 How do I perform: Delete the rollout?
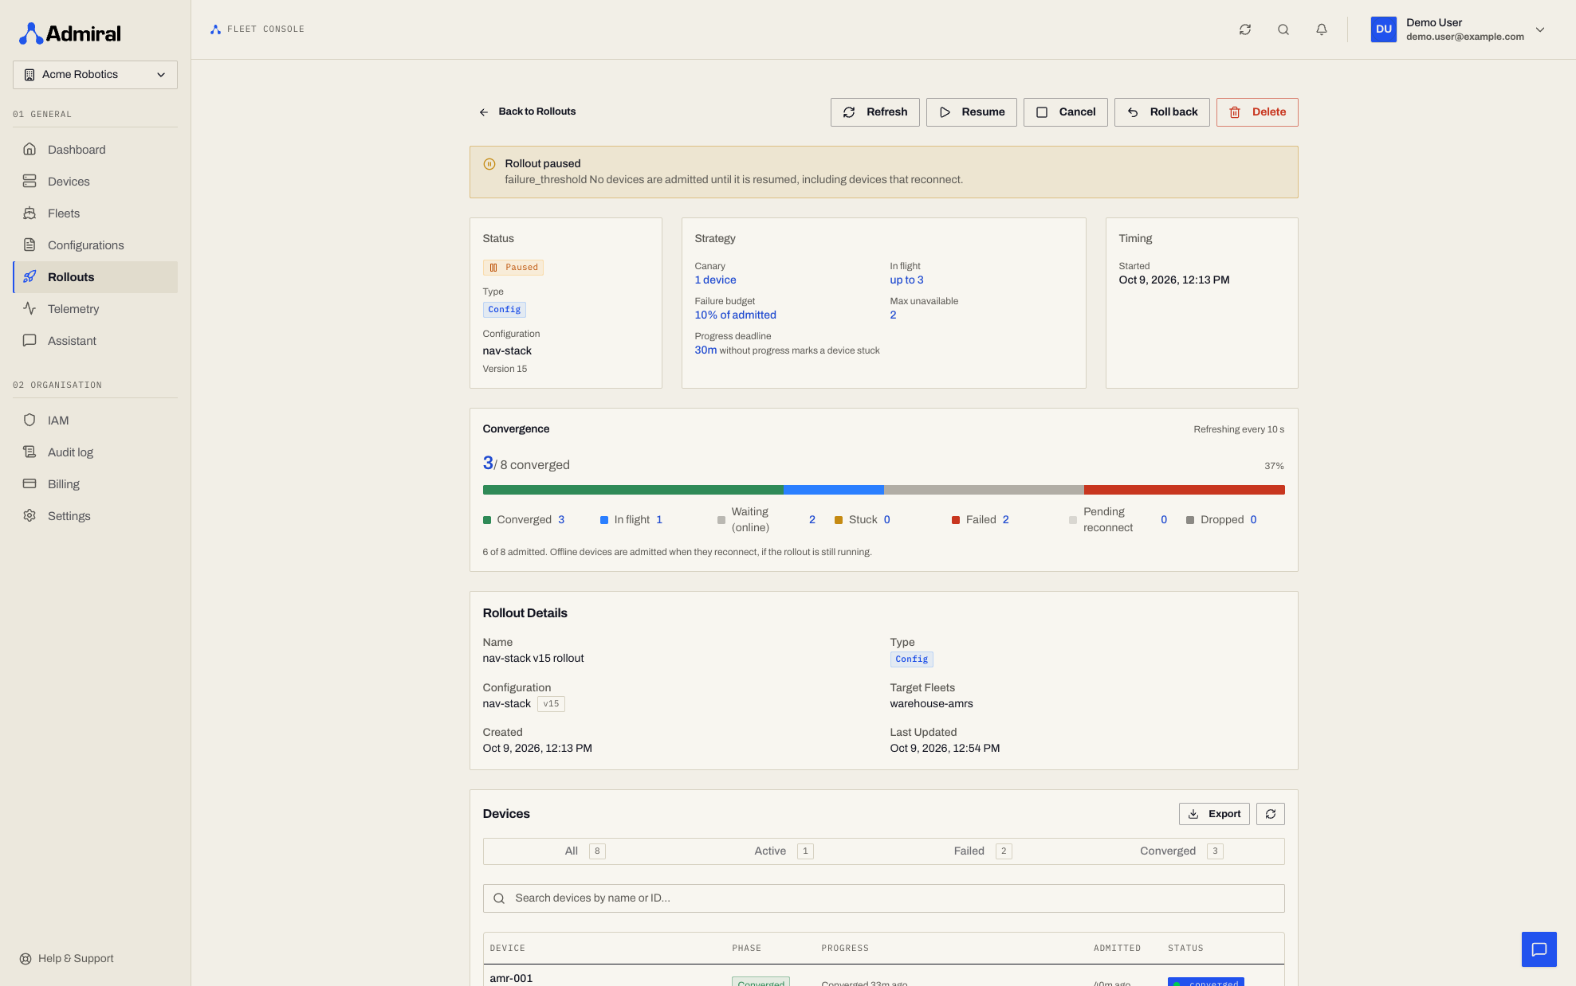click(1257, 112)
